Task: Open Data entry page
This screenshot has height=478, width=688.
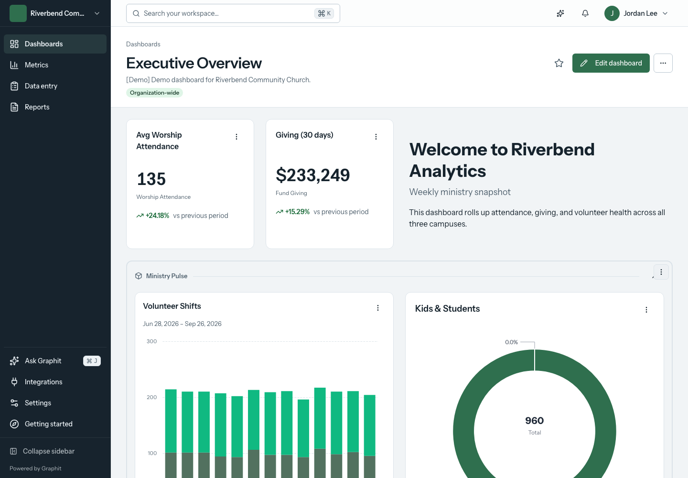Action: pos(55,86)
